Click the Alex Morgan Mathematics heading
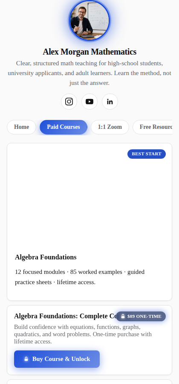Image resolution: width=179 pixels, height=384 pixels. [x=89, y=52]
